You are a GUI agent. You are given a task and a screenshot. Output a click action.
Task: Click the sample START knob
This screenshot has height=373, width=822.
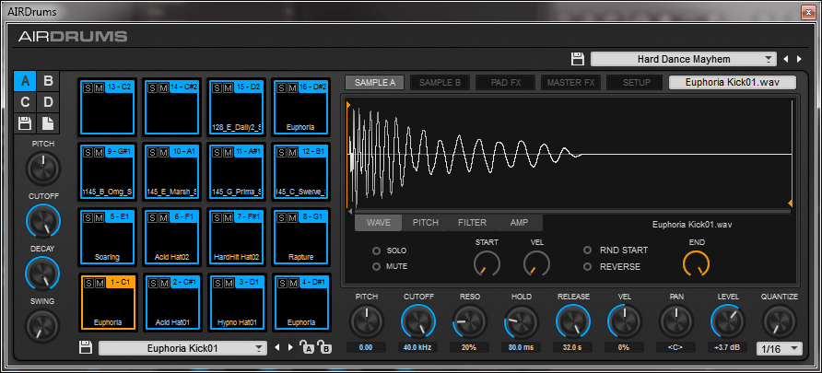487,263
